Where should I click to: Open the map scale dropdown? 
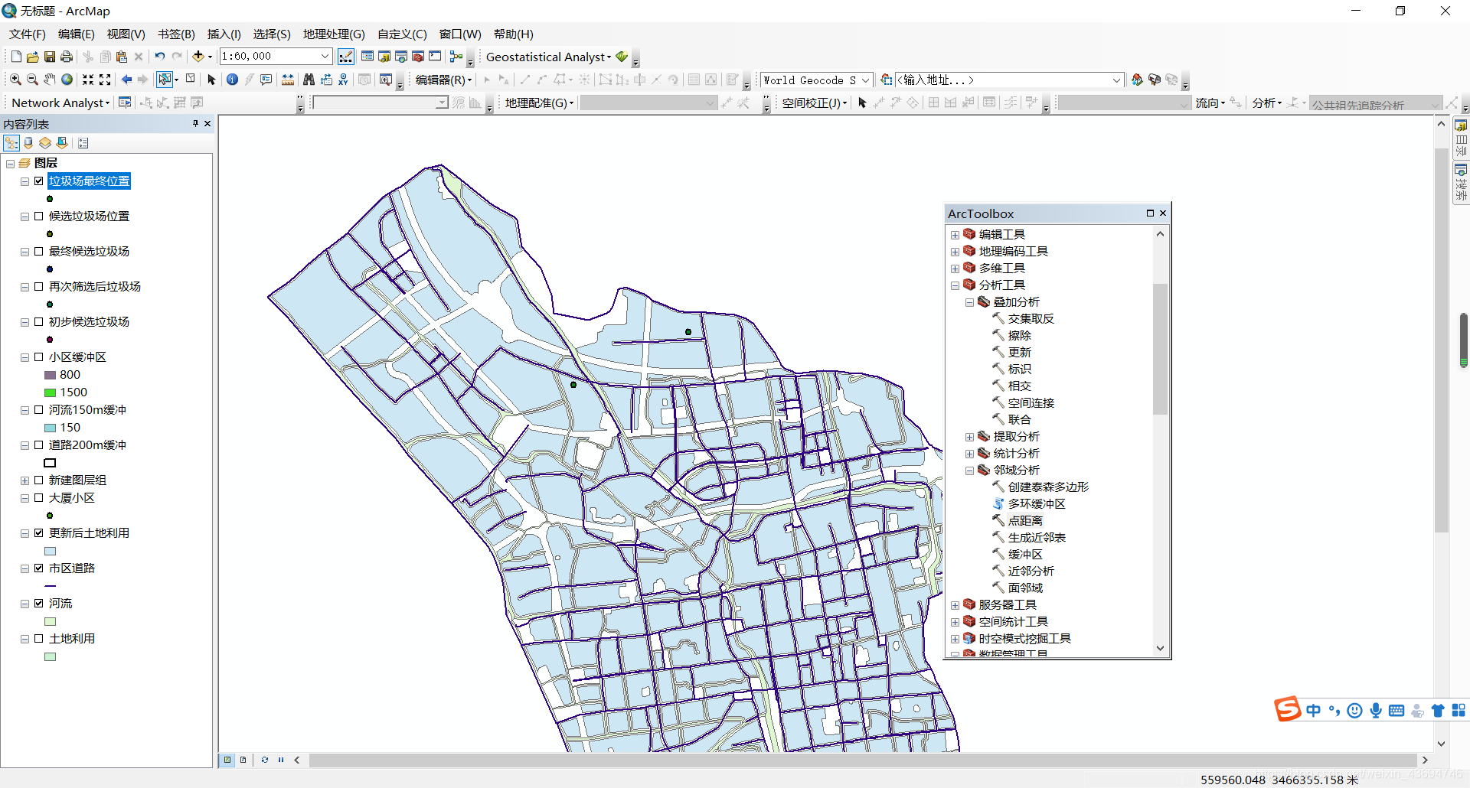point(325,57)
